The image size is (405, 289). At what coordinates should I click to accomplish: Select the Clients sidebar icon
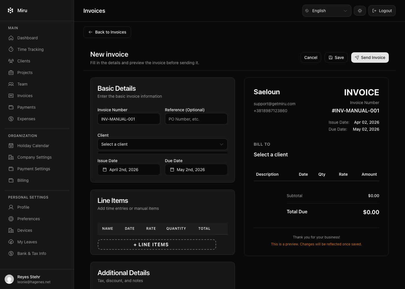(11, 61)
